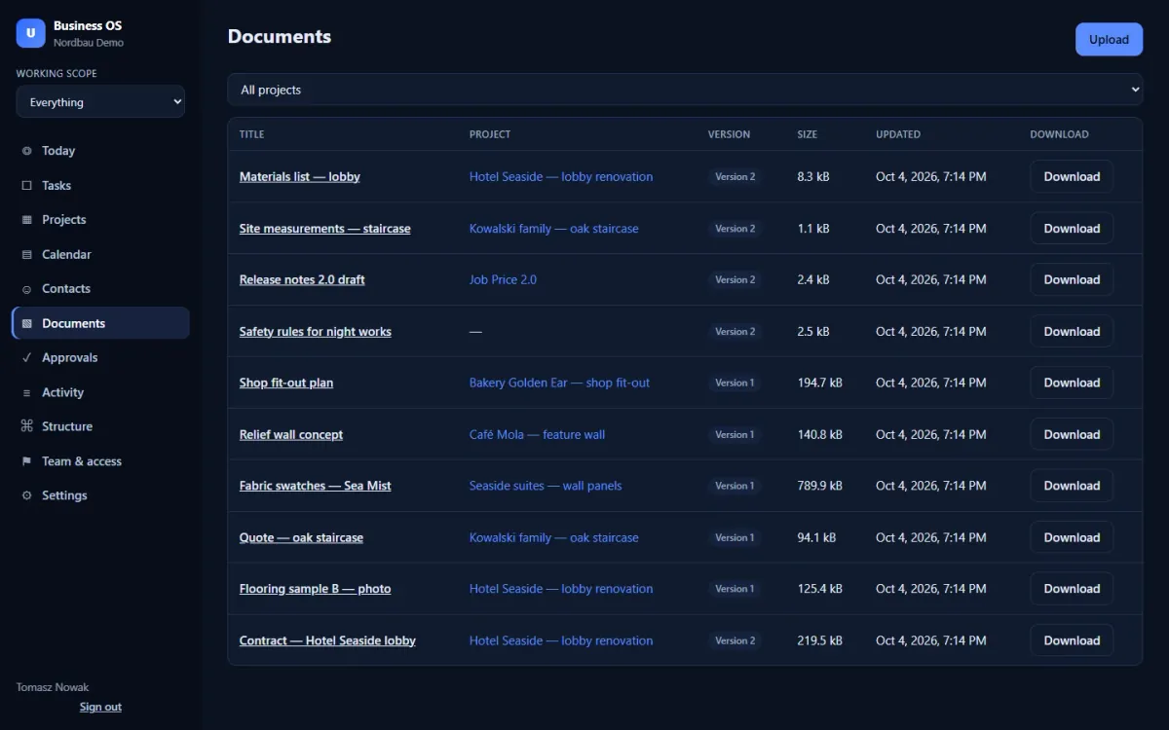Screen dimensions: 1169x730
Task: Open Hotel Seaside project in Materials row
Action: (561, 177)
